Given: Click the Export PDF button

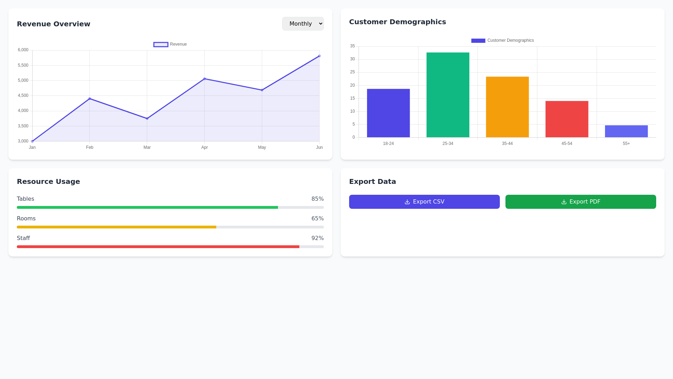Looking at the screenshot, I should point(580,202).
